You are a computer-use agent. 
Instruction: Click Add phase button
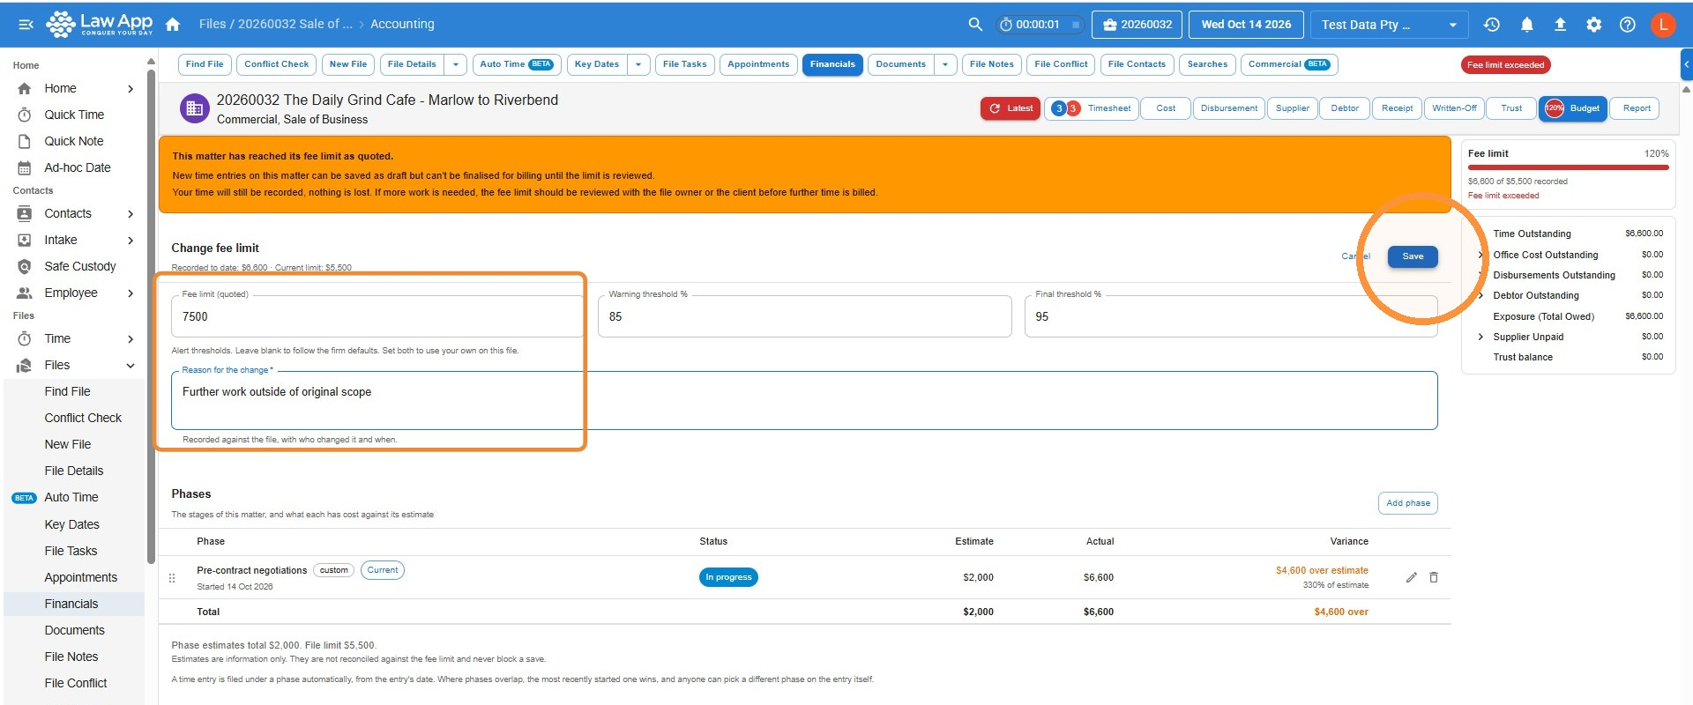point(1407,503)
